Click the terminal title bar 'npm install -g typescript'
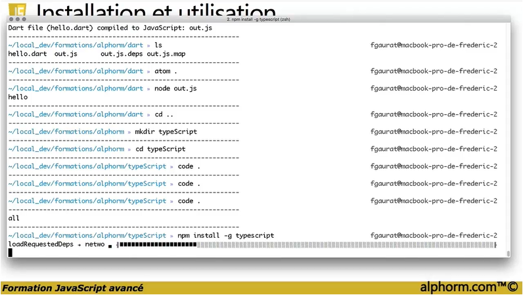 (x=260, y=19)
